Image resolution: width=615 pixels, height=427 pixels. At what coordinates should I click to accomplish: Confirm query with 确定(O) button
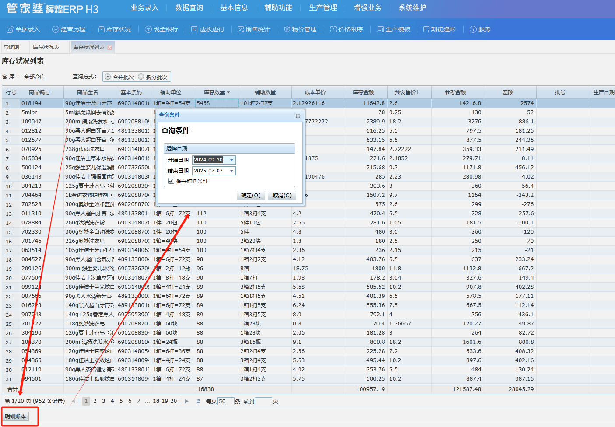tap(251, 196)
